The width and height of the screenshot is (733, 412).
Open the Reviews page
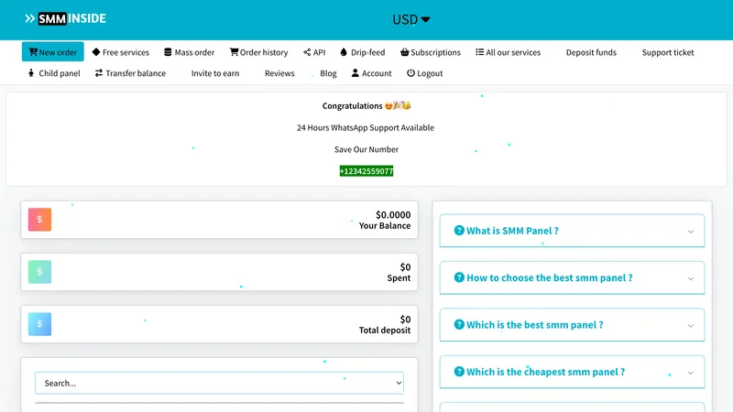[279, 73]
